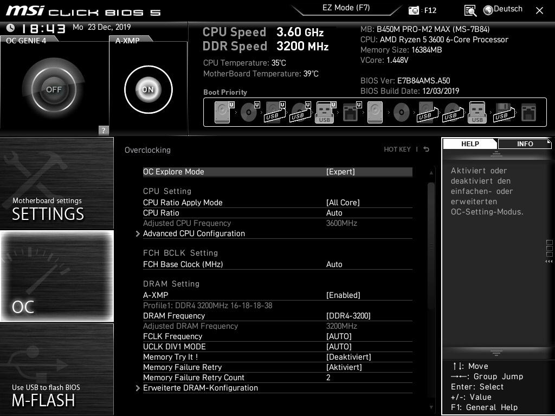Click the BIOS Ver E7B84AMS.A50 text
The image size is (555, 416).
pyautogui.click(x=405, y=81)
